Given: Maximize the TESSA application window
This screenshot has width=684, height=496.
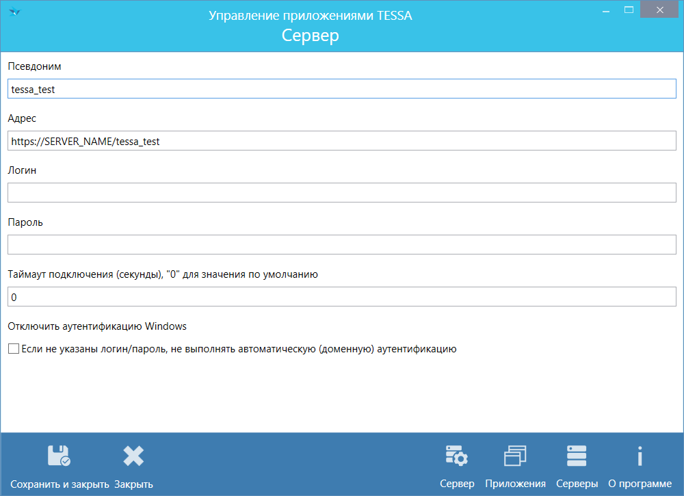Looking at the screenshot, I should tap(629, 10).
